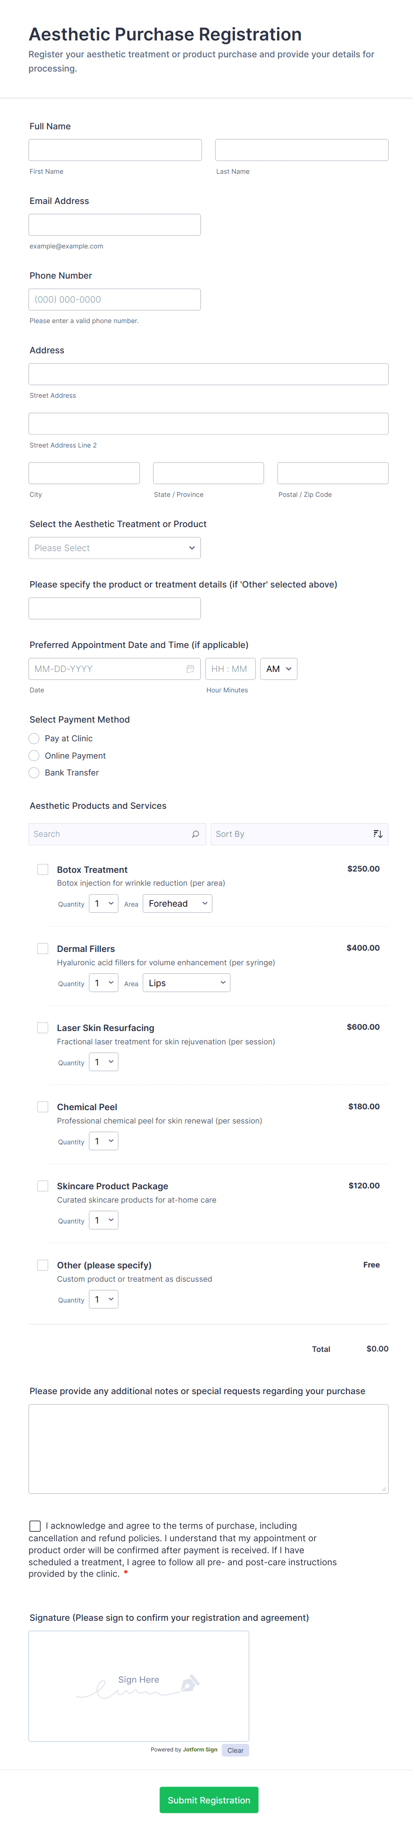Click the calendar icon in date field

pos(190,669)
